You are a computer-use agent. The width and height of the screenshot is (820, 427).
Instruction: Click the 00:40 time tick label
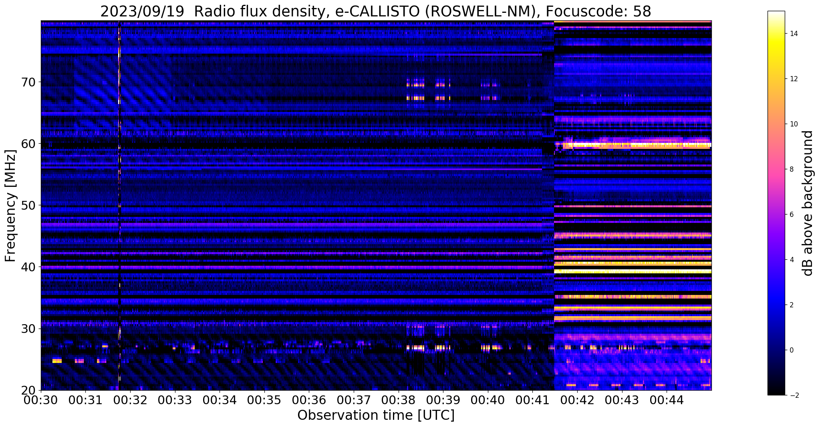coord(488,400)
